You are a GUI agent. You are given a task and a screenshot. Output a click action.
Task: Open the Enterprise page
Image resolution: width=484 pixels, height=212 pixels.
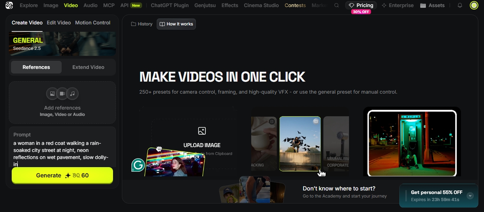click(397, 5)
